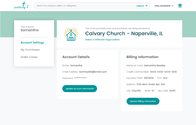The height and width of the screenshot is (125, 196).
Task: Expand the Hello, Samantha account dropdown
Action: point(164,6)
